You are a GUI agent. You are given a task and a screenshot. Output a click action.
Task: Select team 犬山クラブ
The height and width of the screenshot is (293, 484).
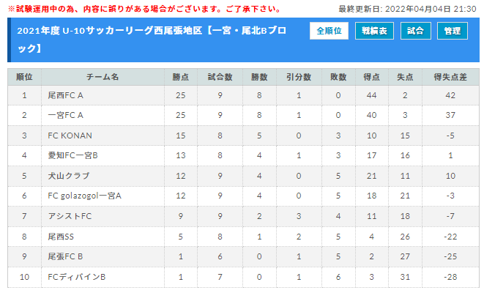click(69, 176)
